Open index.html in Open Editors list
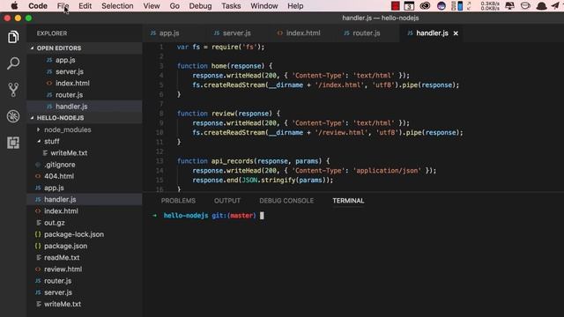 tap(85, 83)
